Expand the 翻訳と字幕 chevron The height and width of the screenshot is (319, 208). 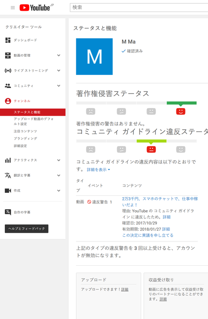[x=59, y=176]
